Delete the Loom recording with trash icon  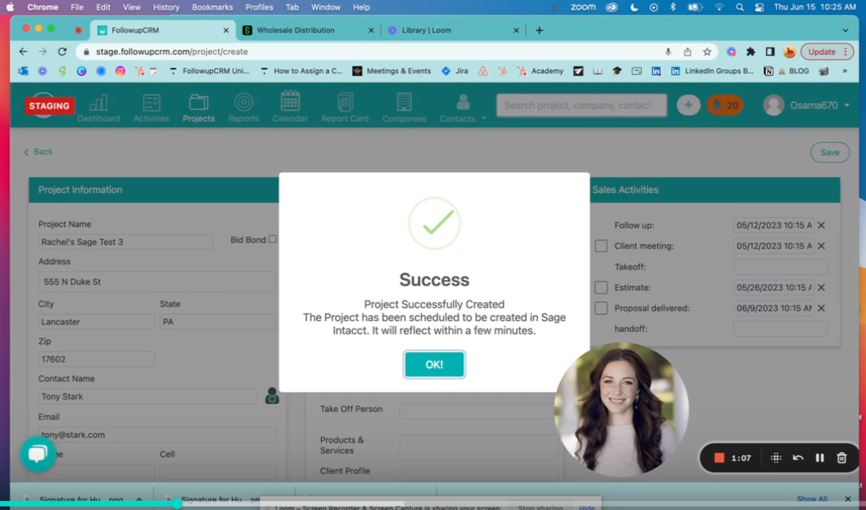842,457
